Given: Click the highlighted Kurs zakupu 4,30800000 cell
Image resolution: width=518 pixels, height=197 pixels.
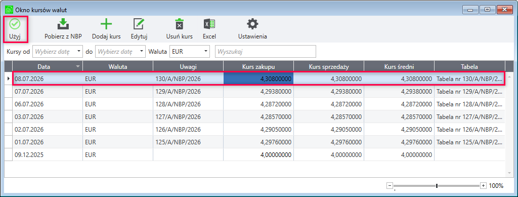Looking at the screenshot, I should (x=258, y=79).
